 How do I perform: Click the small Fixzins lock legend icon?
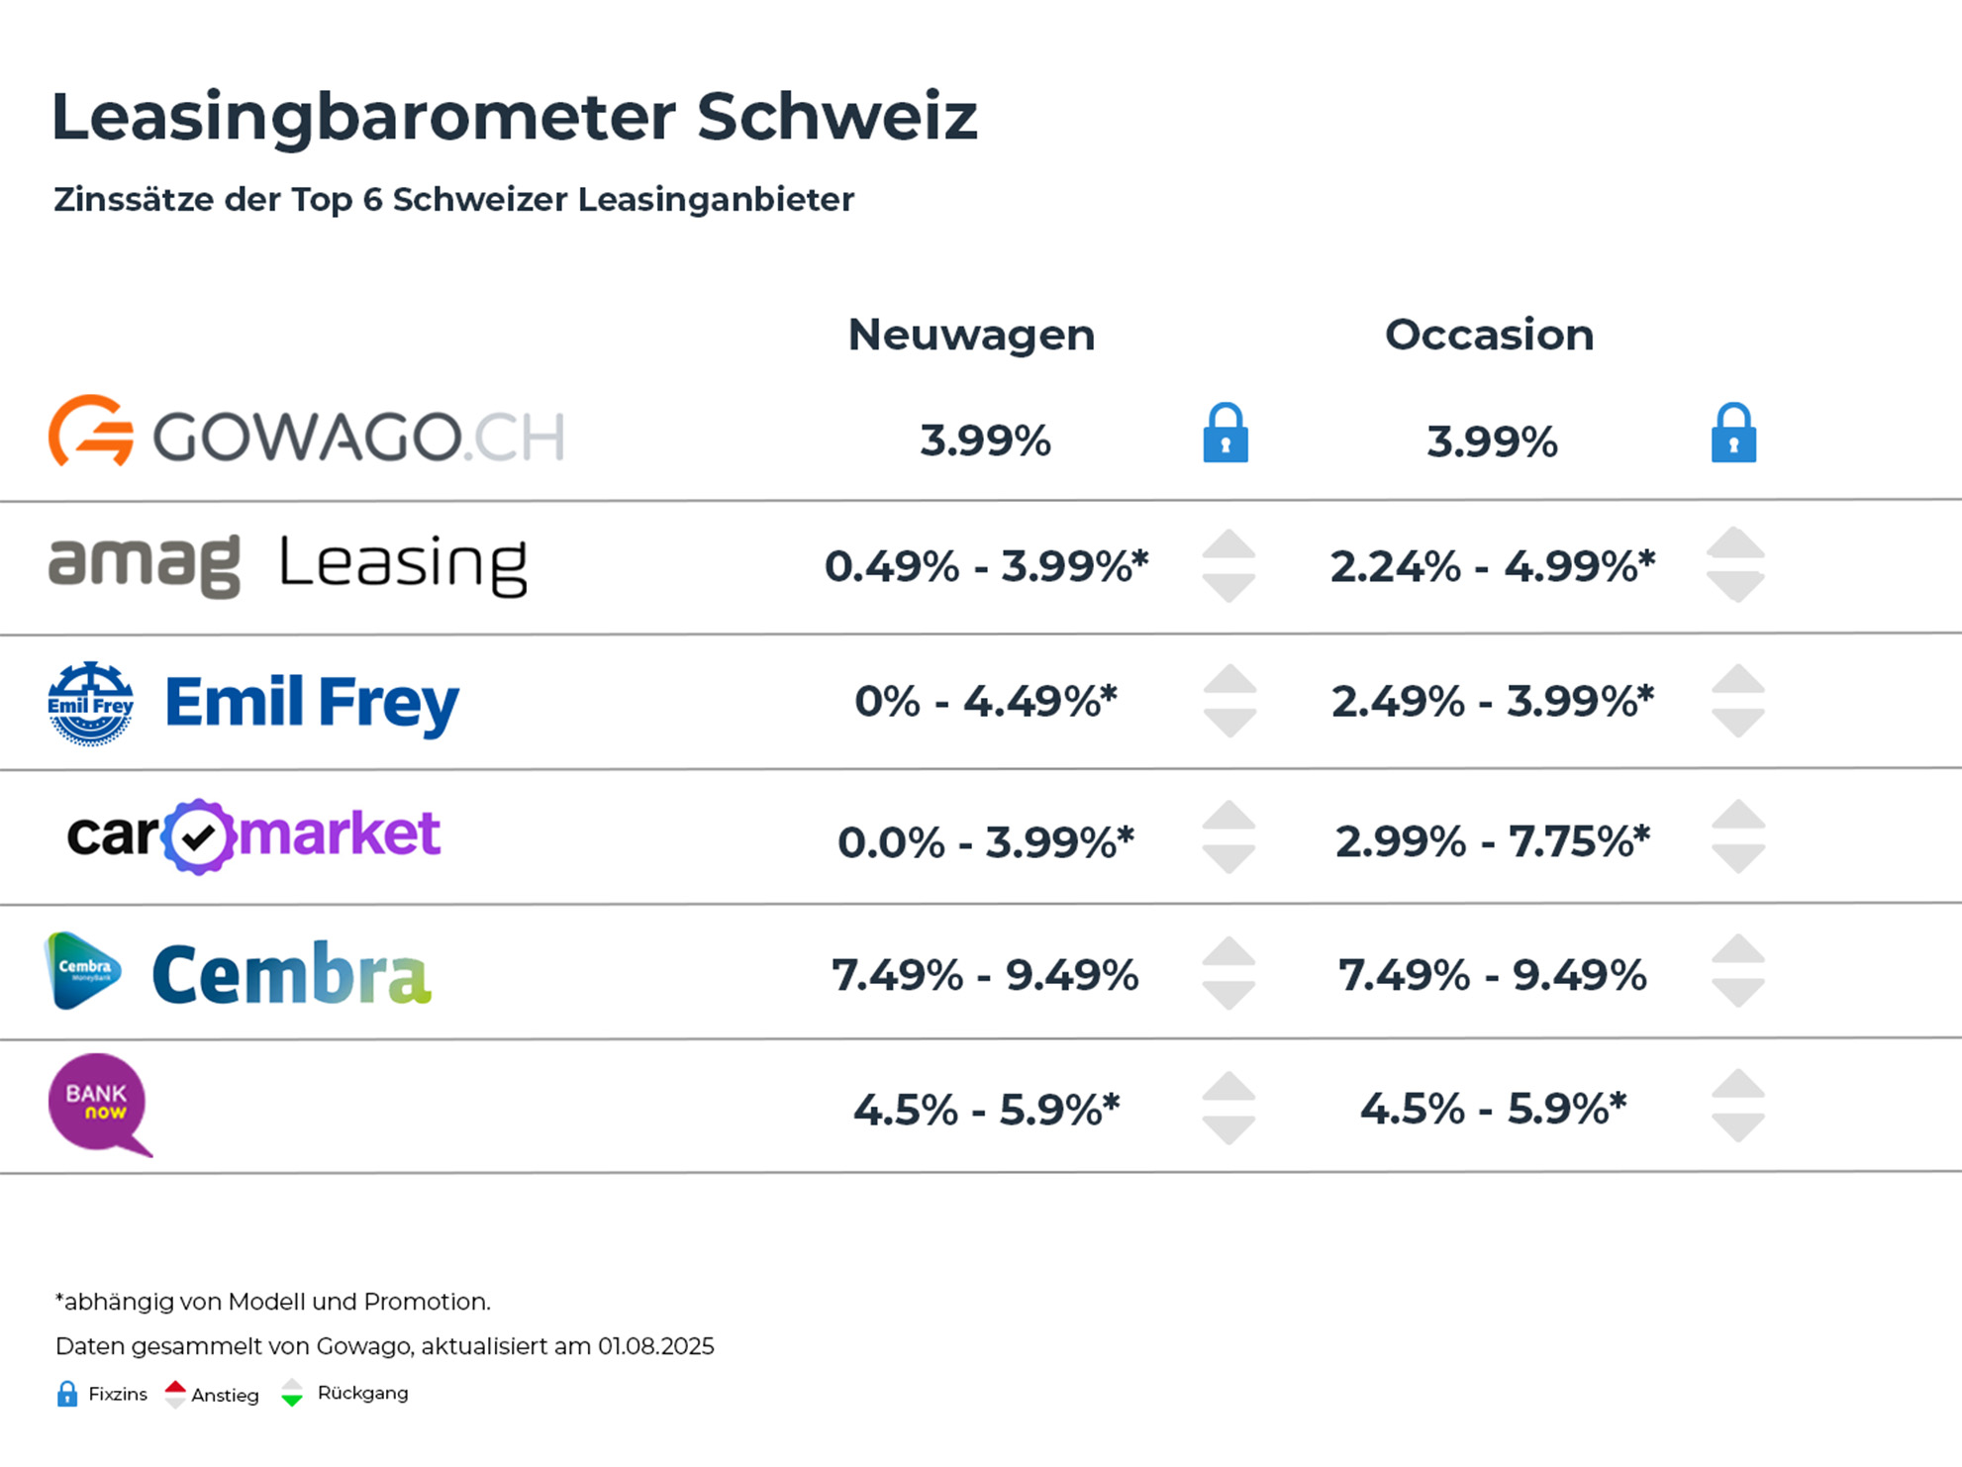click(x=66, y=1394)
